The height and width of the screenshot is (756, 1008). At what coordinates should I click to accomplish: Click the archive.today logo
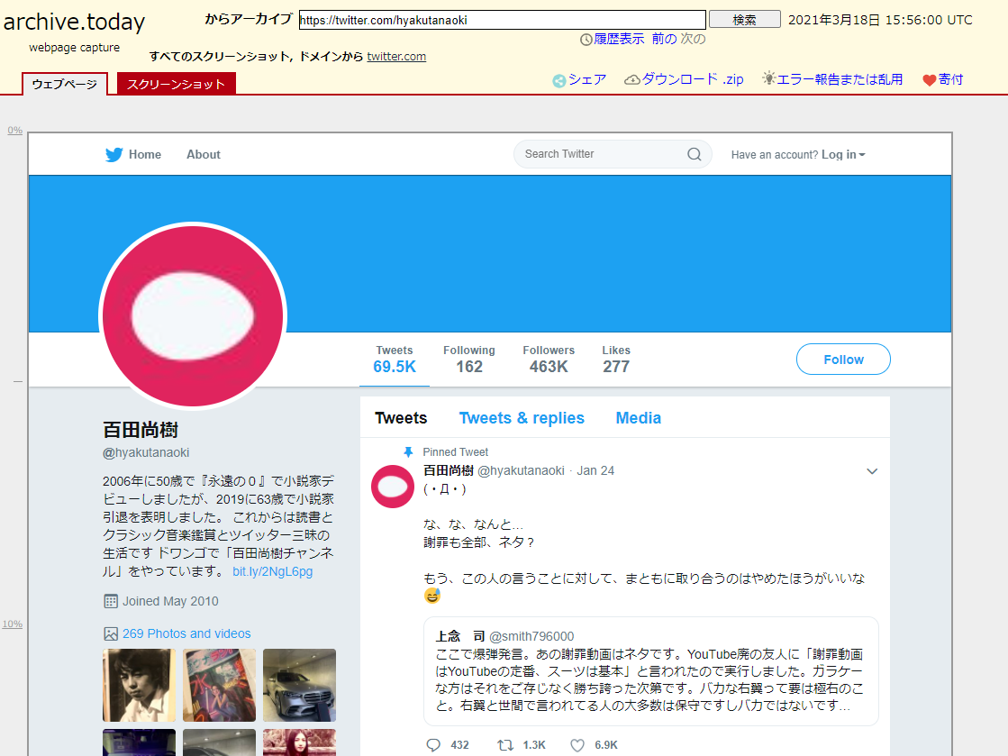75,23
